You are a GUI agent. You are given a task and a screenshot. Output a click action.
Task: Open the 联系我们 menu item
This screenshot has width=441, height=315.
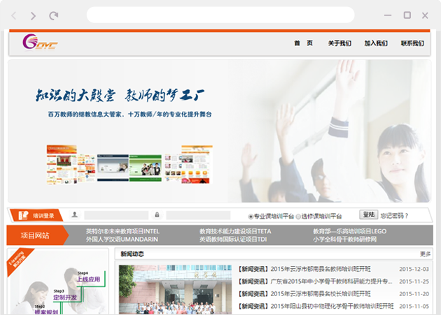point(412,43)
